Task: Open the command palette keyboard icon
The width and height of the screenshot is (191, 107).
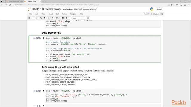Action: (88, 18)
